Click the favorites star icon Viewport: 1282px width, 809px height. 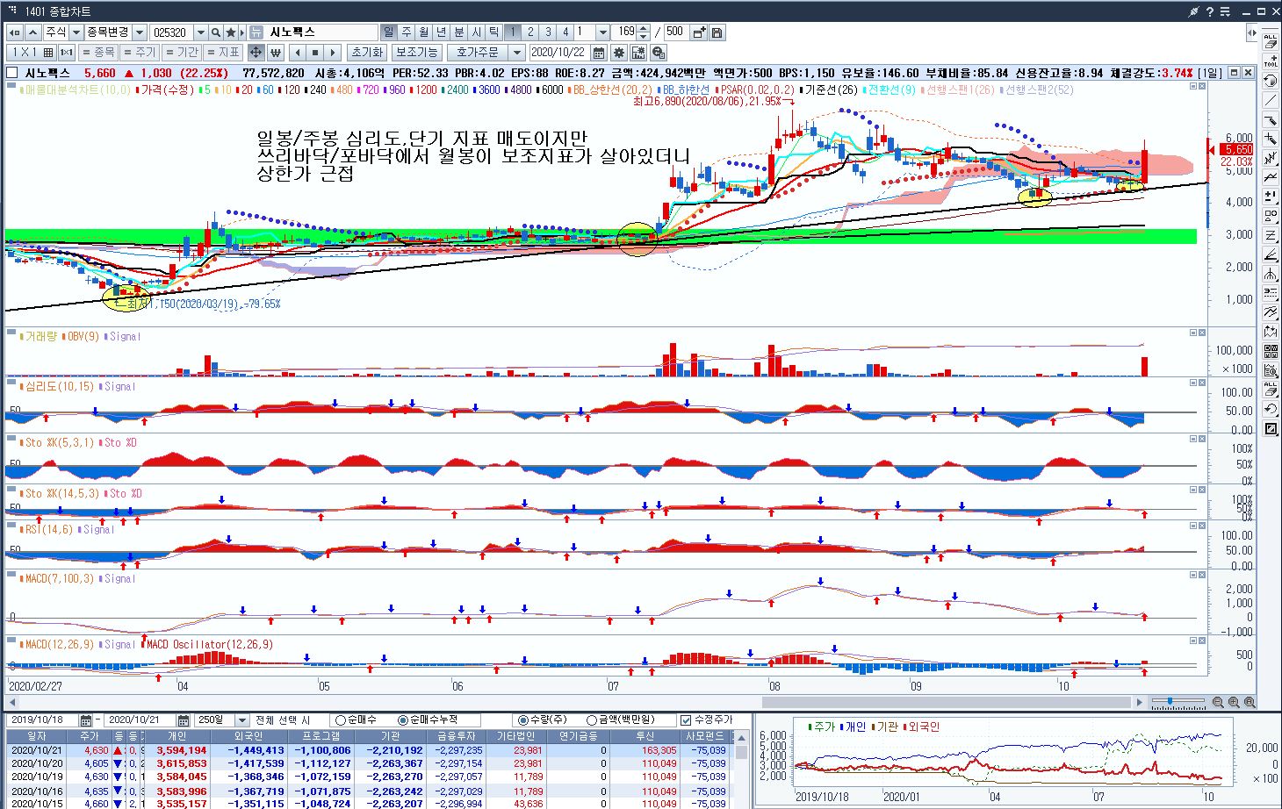(x=232, y=32)
